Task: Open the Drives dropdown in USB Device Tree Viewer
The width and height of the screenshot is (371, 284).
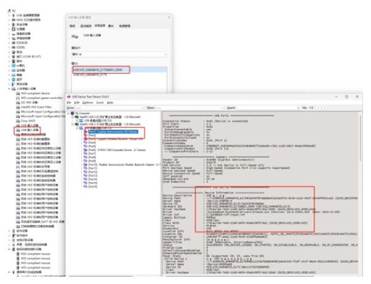Action: point(110,108)
